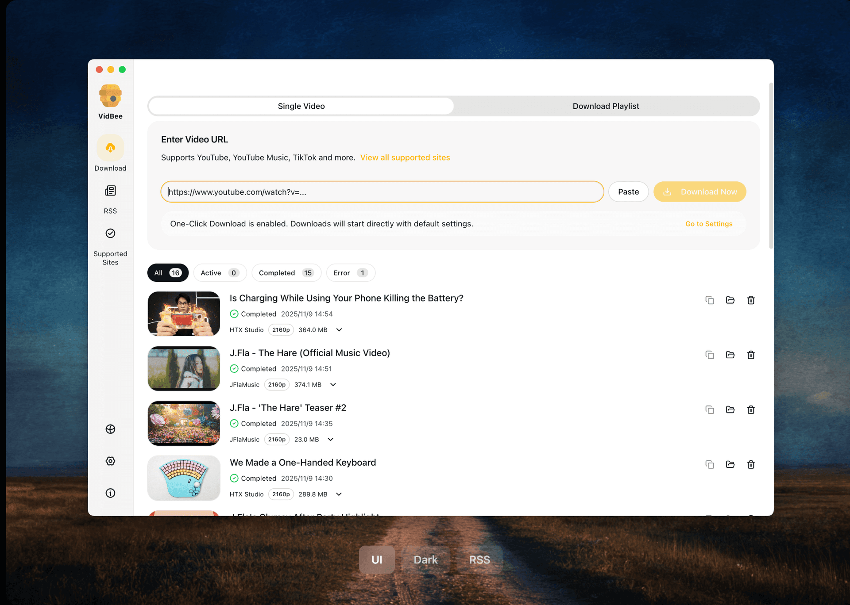Open the settings gear icon
Screen dimensions: 850x605
click(x=110, y=461)
